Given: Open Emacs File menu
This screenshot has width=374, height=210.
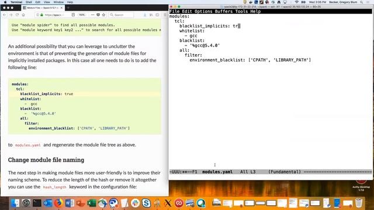Looking at the screenshot, I should [x=174, y=11].
